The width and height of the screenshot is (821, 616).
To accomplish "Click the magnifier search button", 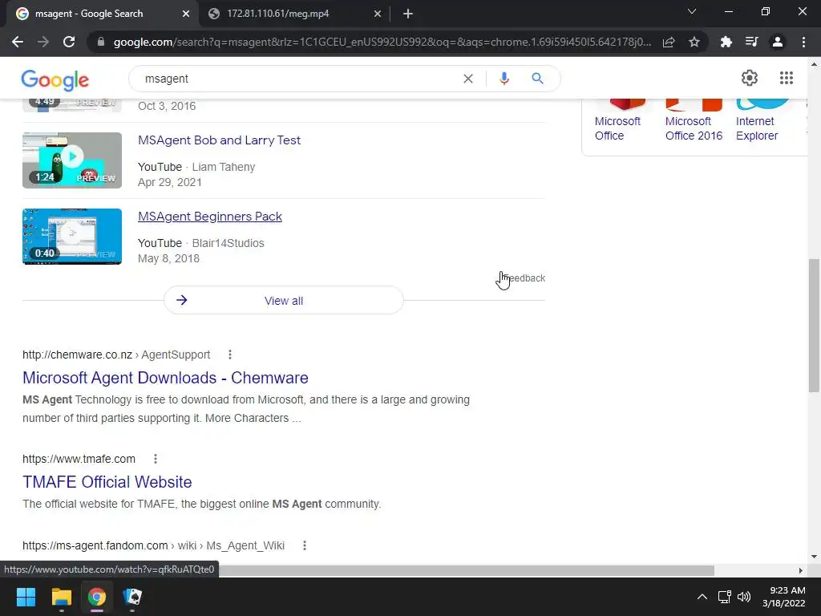I will coord(537,79).
